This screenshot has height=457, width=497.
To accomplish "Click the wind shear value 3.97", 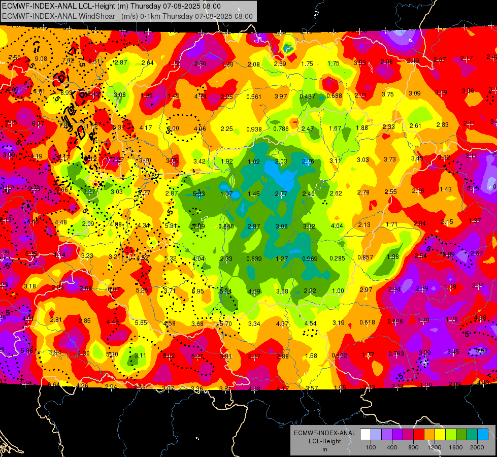I will click(x=281, y=96).
